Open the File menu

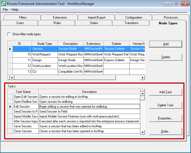click(x=5, y=10)
